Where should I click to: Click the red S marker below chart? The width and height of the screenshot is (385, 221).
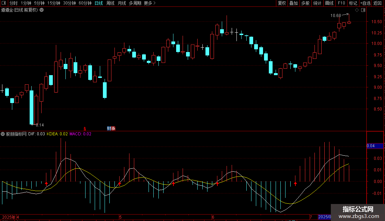pos(85,129)
